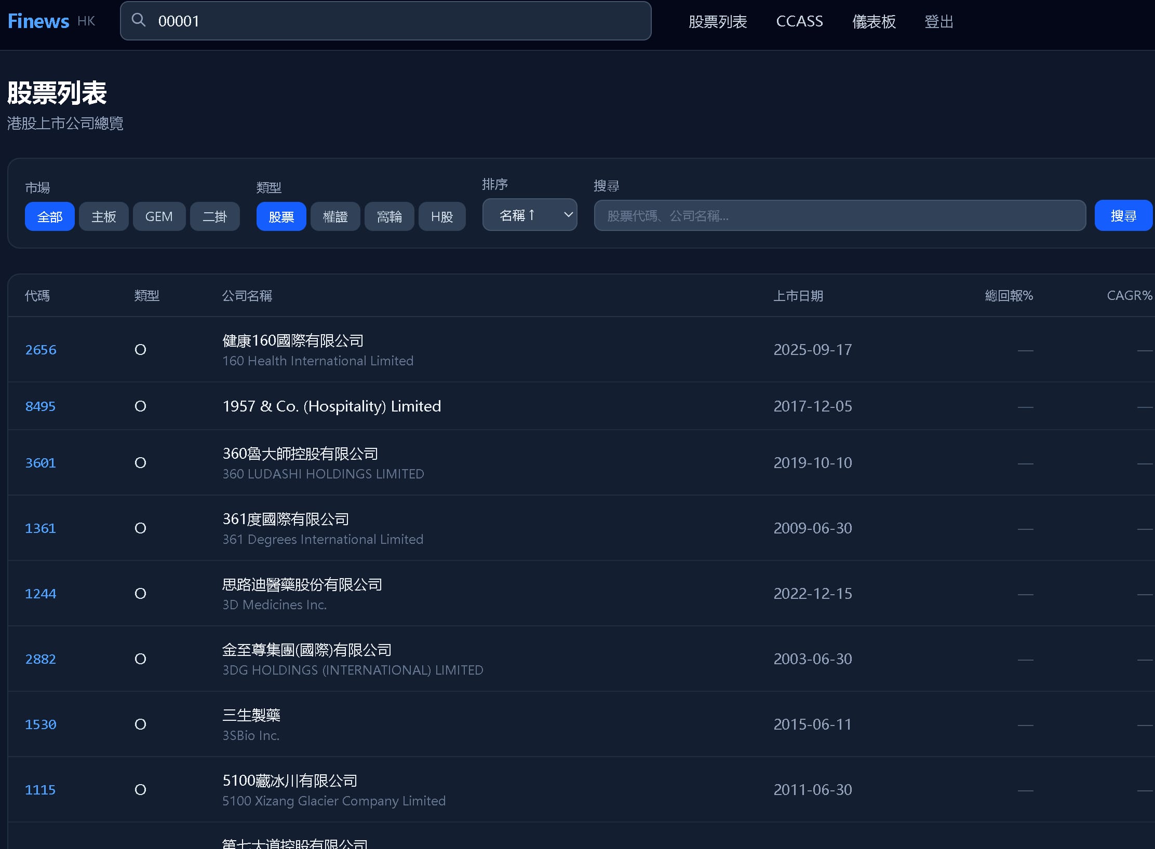Screen dimensions: 1155x849
Task: Select the 權證 type filter
Action: [335, 216]
